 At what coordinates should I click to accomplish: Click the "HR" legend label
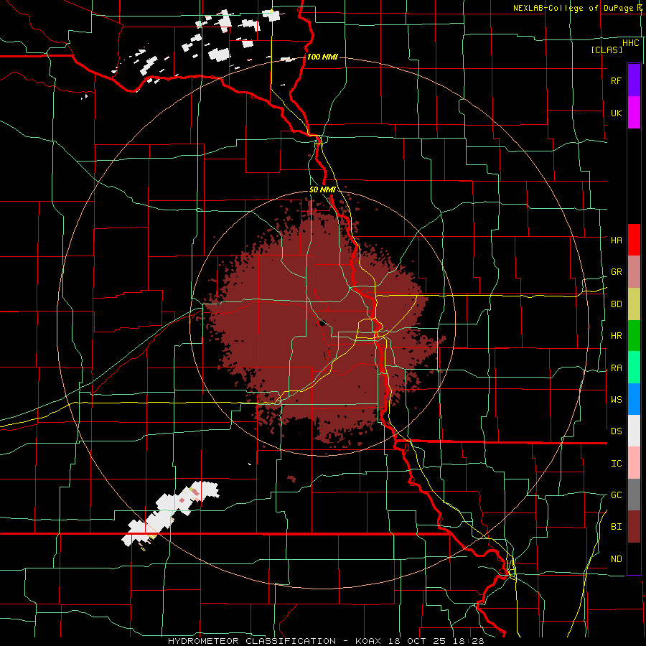(616, 336)
